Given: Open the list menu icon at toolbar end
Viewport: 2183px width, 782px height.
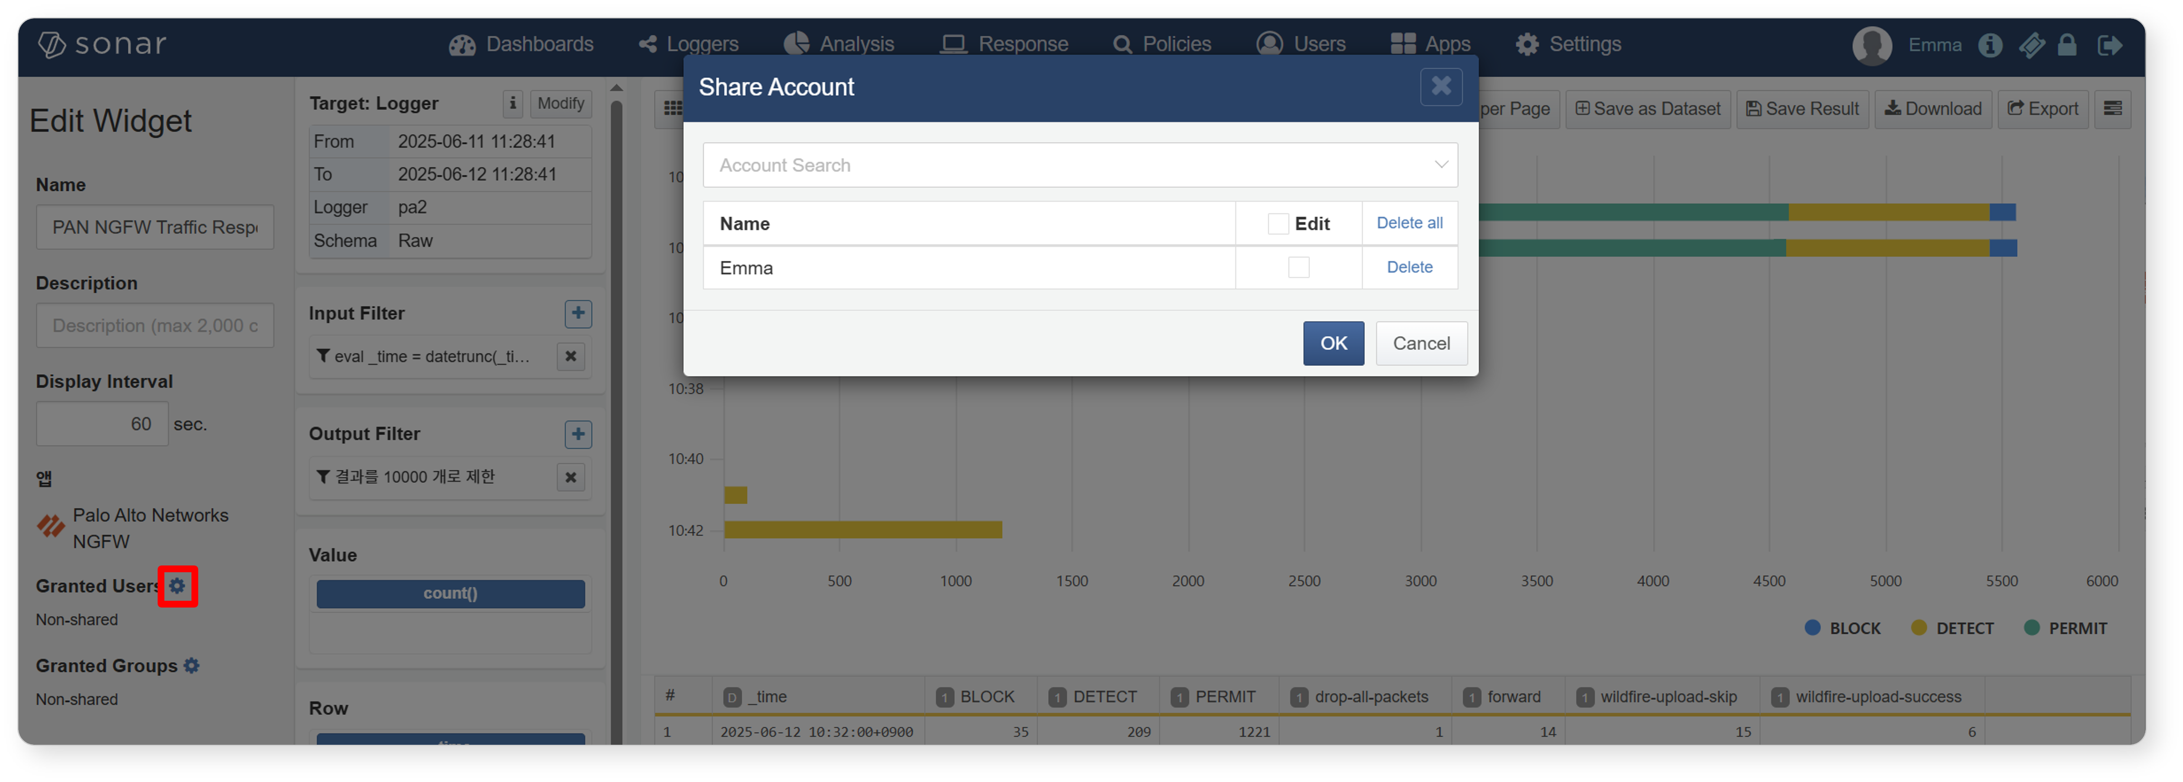Looking at the screenshot, I should 2112,108.
